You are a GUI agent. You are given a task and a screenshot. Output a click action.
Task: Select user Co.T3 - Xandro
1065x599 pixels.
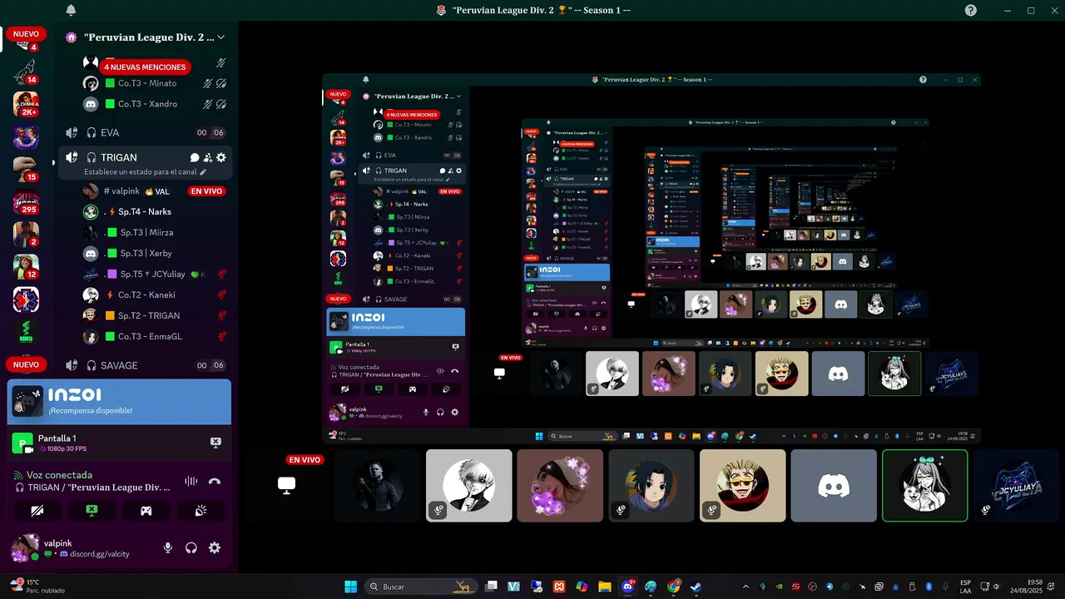[155, 104]
